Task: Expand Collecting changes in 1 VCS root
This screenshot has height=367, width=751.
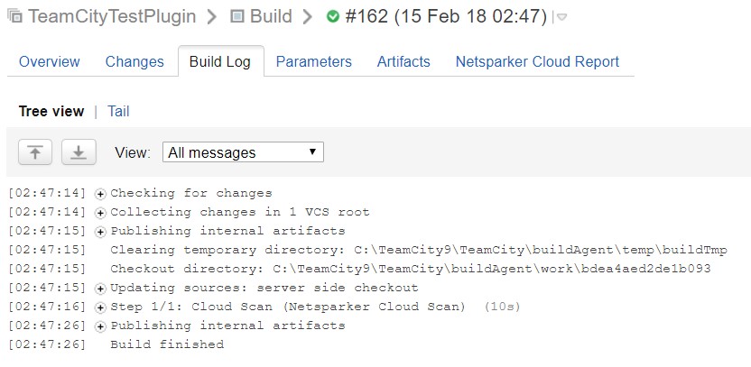Action: coord(100,212)
